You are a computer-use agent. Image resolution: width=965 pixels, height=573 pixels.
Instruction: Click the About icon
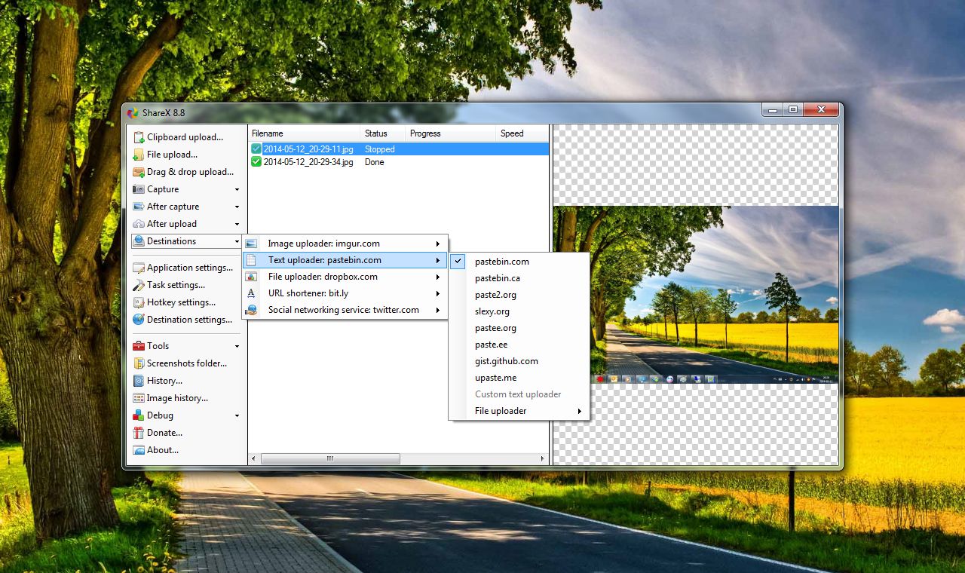tap(139, 450)
